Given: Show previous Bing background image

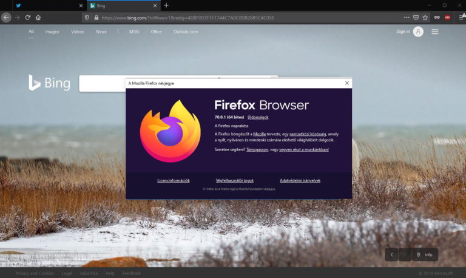Looking at the screenshot, I should (391, 255).
